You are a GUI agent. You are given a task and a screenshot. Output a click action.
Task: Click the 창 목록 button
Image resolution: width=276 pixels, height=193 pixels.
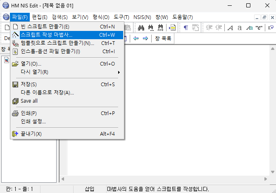coord(163,38)
